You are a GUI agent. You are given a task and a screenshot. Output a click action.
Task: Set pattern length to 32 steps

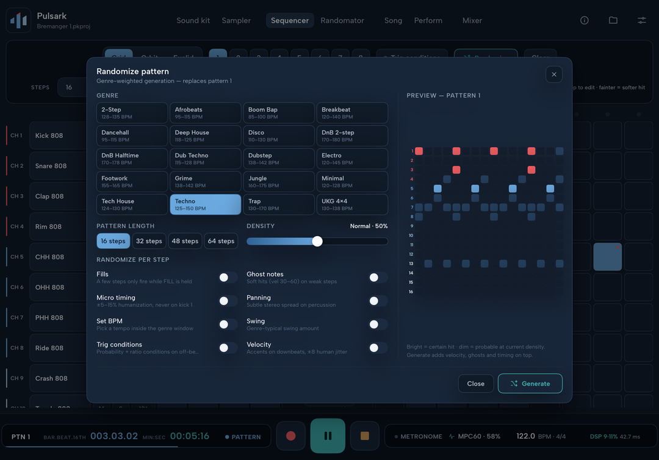149,241
